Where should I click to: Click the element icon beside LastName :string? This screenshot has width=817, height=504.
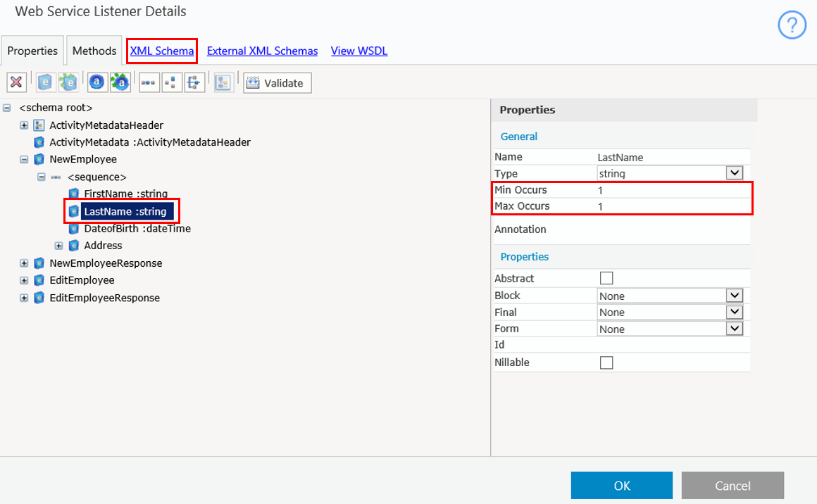(x=73, y=211)
